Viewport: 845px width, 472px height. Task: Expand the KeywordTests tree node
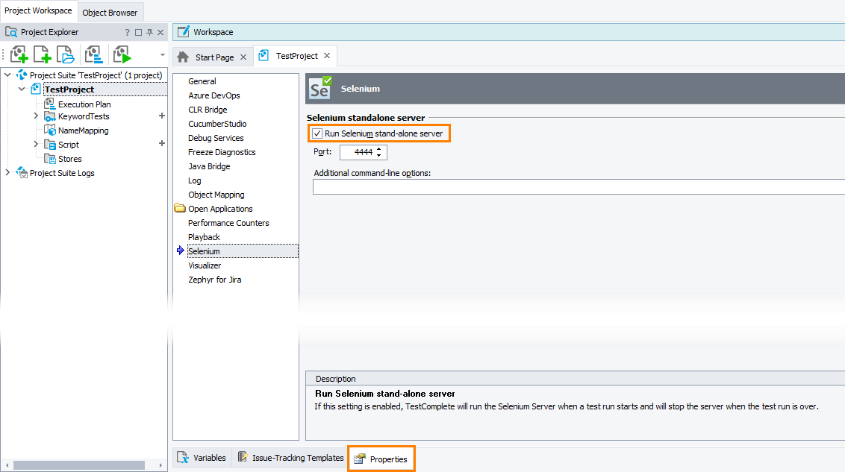point(35,116)
